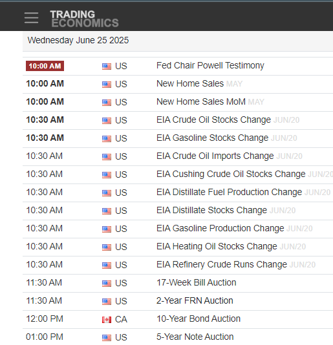Open 5-Year Note Auction event
The height and width of the screenshot is (345, 333).
coord(195,337)
